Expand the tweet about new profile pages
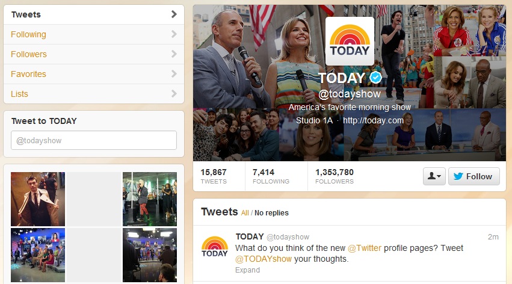This screenshot has width=512, height=284. (x=247, y=270)
